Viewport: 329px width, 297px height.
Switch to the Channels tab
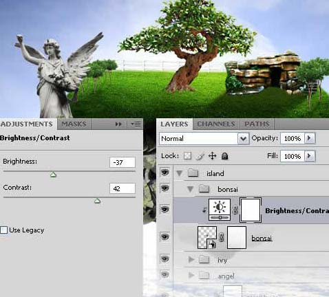[x=216, y=124]
